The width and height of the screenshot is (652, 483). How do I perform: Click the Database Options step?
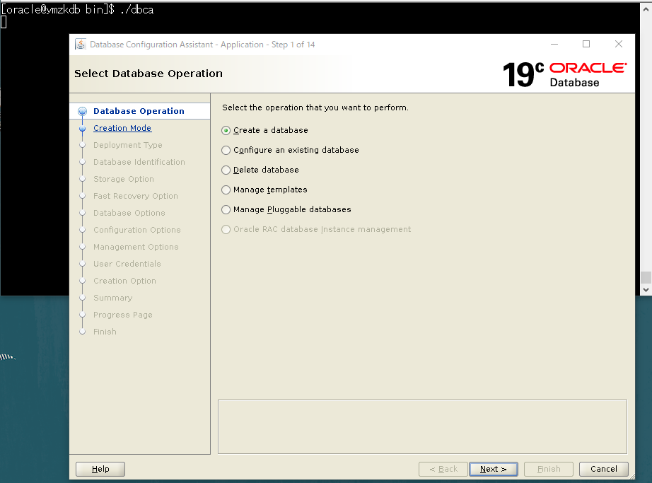[x=129, y=213]
